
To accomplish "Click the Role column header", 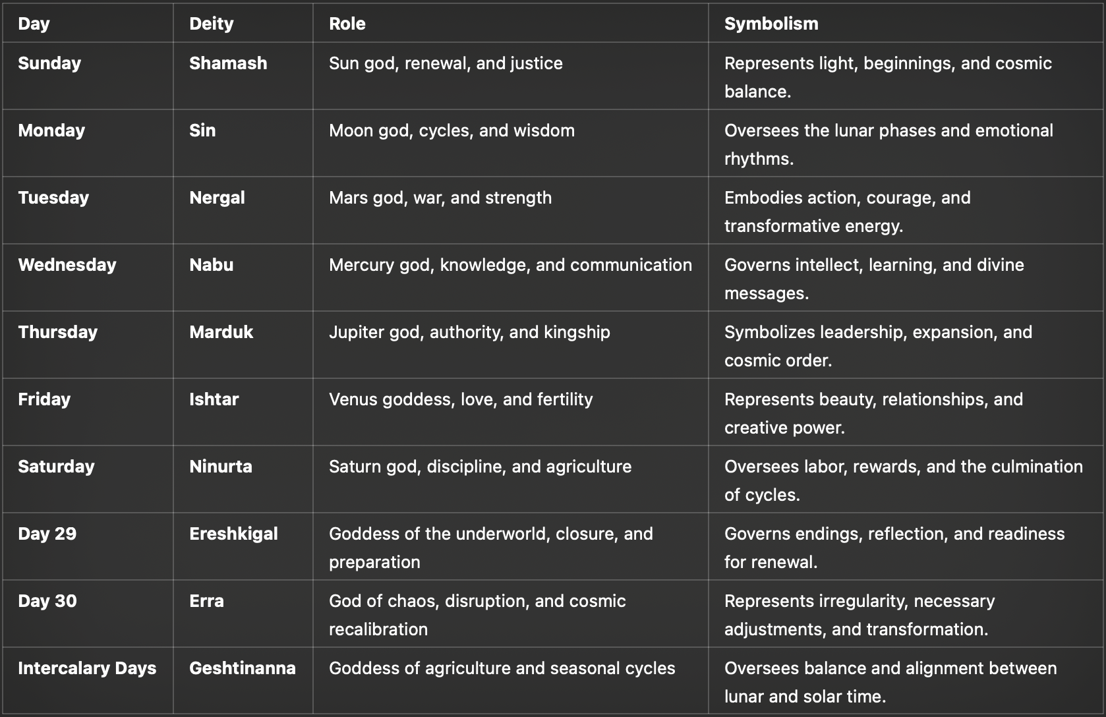I will [347, 24].
